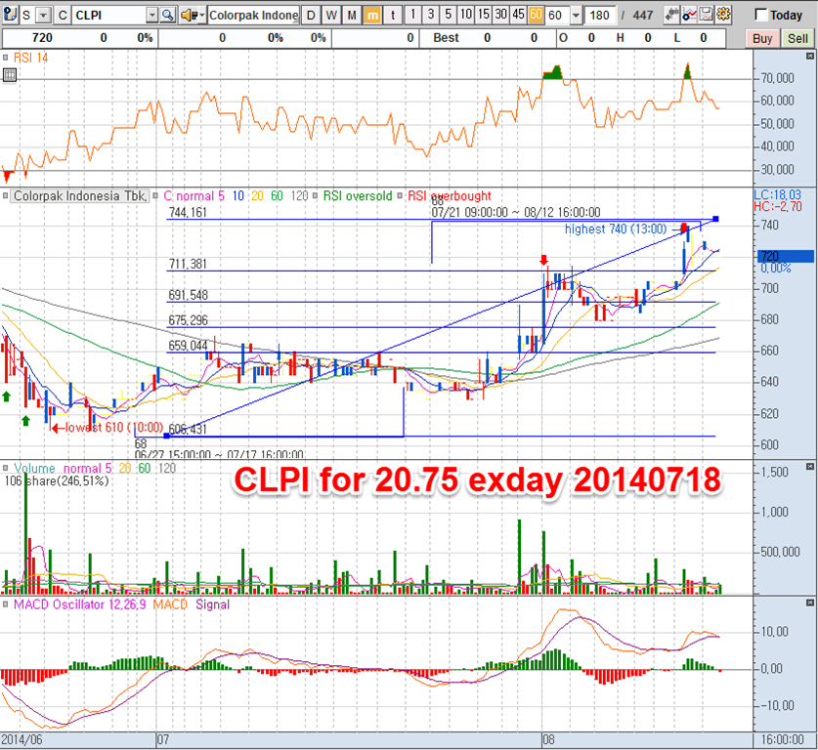Click the 691,548 Fibonacci level label
Screen dimensions: 818x750
189,296
